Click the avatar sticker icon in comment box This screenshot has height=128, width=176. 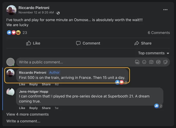[137, 62]
